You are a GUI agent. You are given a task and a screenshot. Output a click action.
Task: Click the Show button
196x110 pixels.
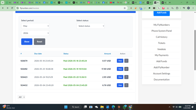[27, 42]
